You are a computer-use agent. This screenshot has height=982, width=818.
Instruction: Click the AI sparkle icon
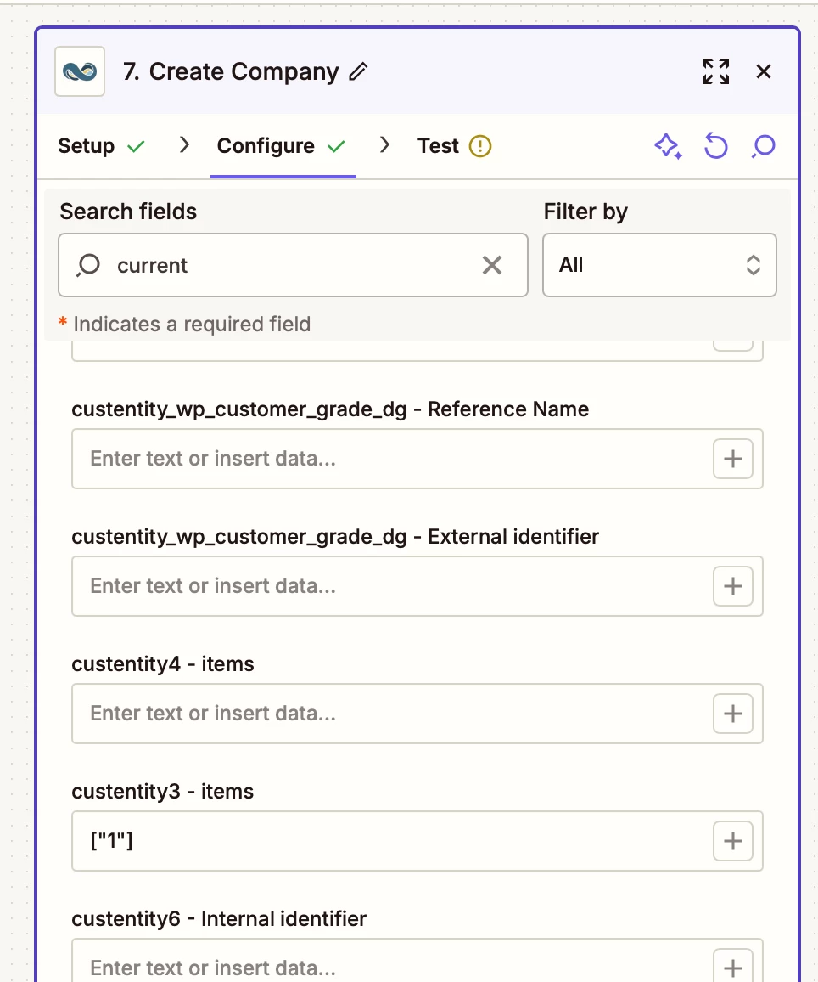click(668, 146)
